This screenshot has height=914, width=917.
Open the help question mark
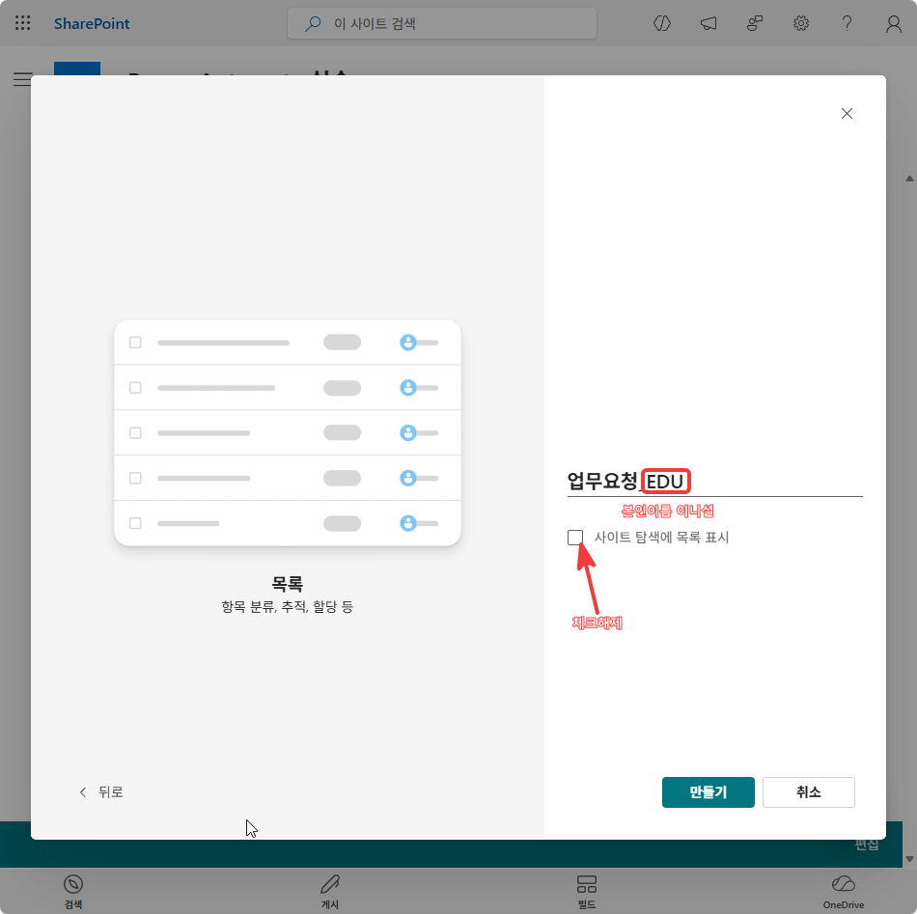click(x=847, y=23)
